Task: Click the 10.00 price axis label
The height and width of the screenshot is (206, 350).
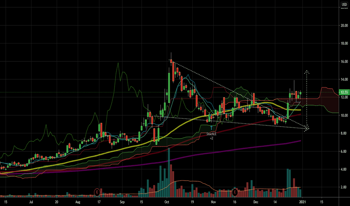Action: pyautogui.click(x=344, y=115)
